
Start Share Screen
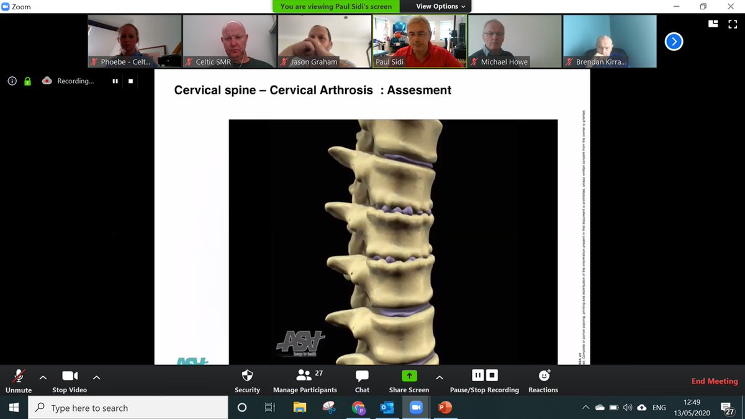click(409, 381)
